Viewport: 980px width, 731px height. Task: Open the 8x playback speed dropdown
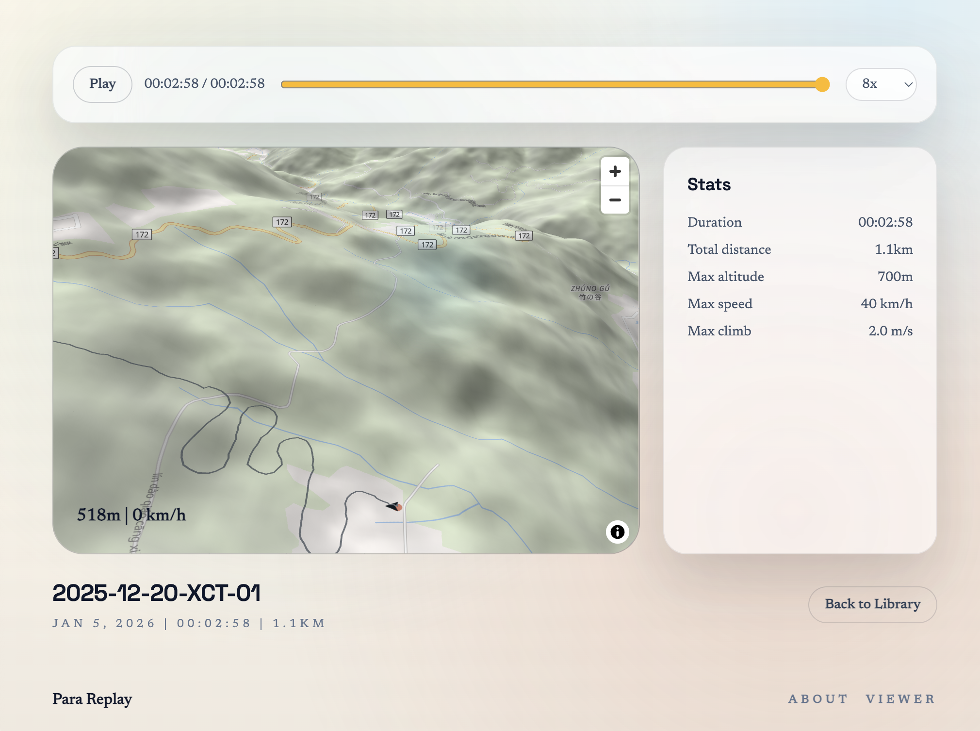pyautogui.click(x=880, y=84)
